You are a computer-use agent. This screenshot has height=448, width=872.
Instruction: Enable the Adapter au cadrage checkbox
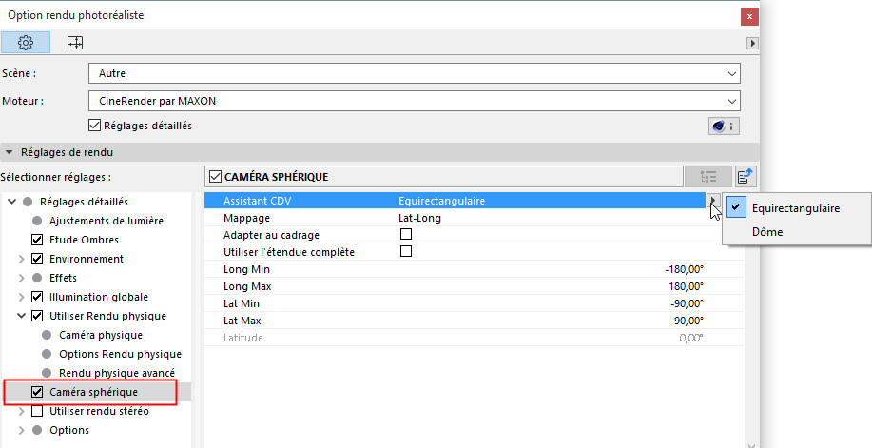tap(406, 235)
